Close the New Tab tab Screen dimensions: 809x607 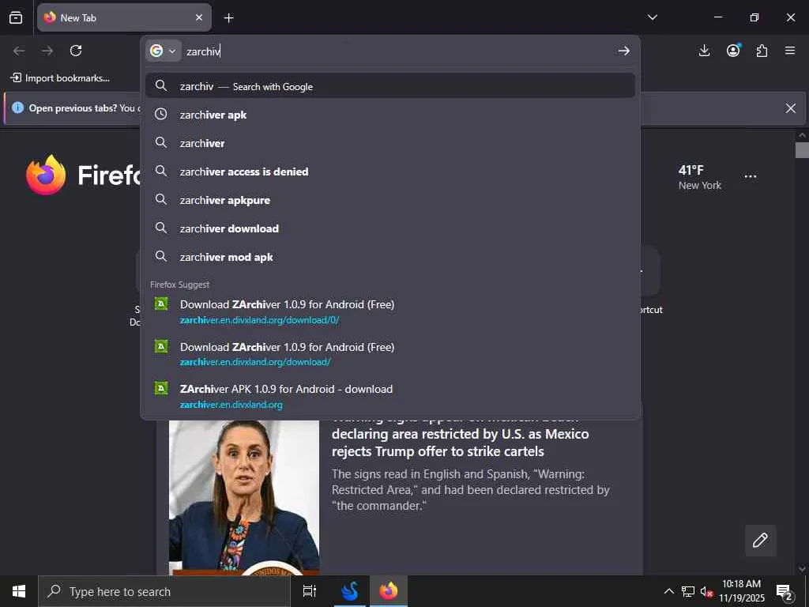tap(198, 17)
